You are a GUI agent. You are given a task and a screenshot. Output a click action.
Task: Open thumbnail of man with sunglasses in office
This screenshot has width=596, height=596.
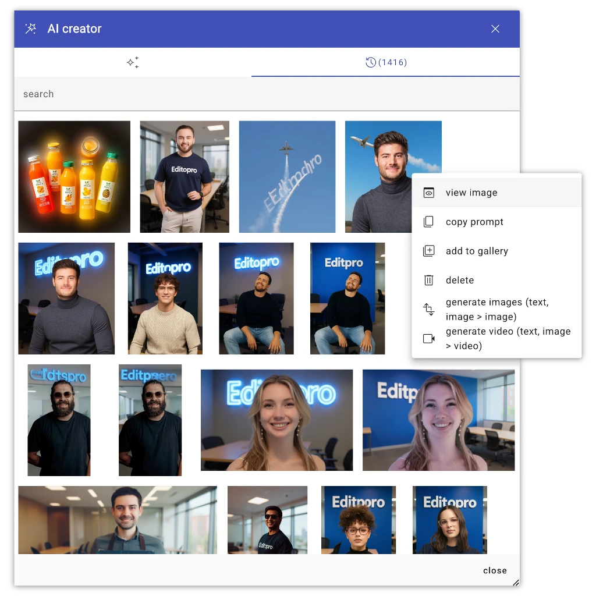(267, 520)
